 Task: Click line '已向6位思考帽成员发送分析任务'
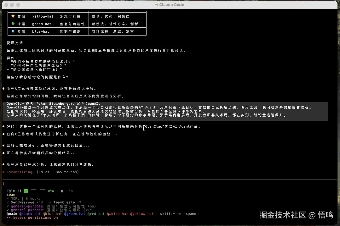(62, 134)
